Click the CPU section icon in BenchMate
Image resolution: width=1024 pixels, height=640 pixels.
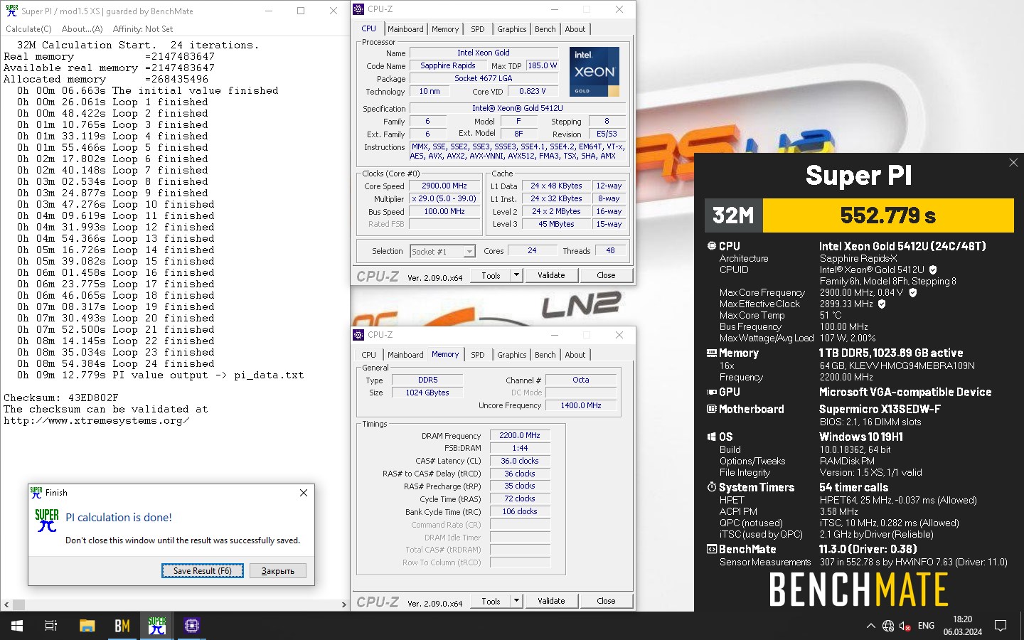[x=711, y=246]
